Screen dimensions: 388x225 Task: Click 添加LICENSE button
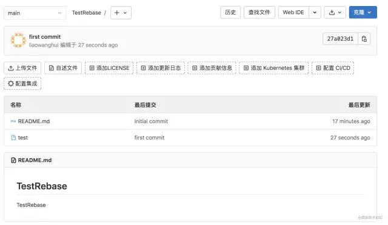pyautogui.click(x=109, y=68)
